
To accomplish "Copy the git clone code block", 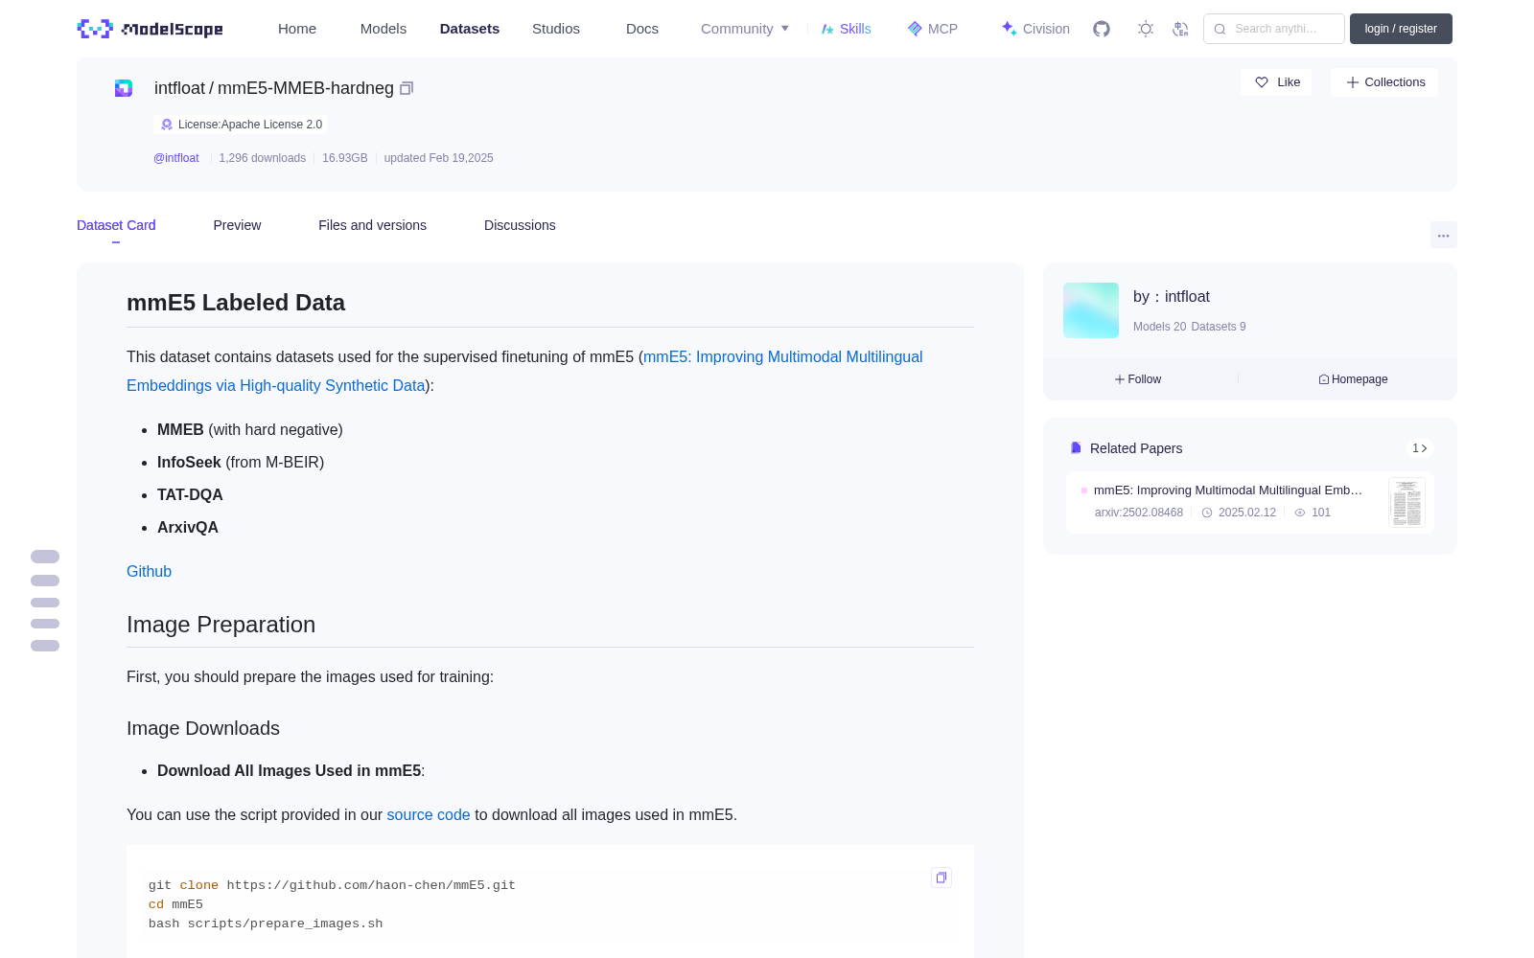I will click(941, 878).
